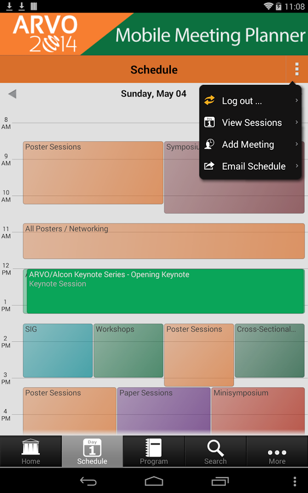The width and height of the screenshot is (308, 493).
Task: Select the teal SIG session block
Action: point(58,351)
